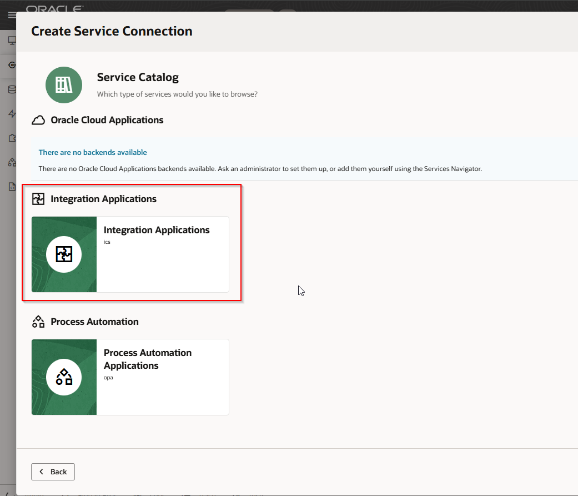The width and height of the screenshot is (578, 496).
Task: Click the 'There are no backends available' message
Action: pos(93,152)
